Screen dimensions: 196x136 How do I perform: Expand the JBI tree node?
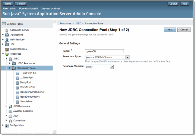(x=3, y=44)
